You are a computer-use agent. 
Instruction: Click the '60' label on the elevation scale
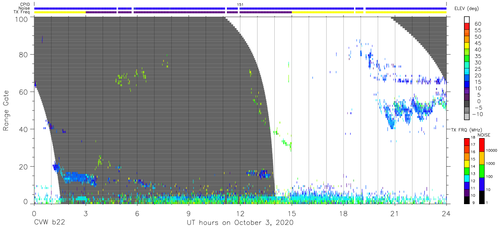(478, 24)
